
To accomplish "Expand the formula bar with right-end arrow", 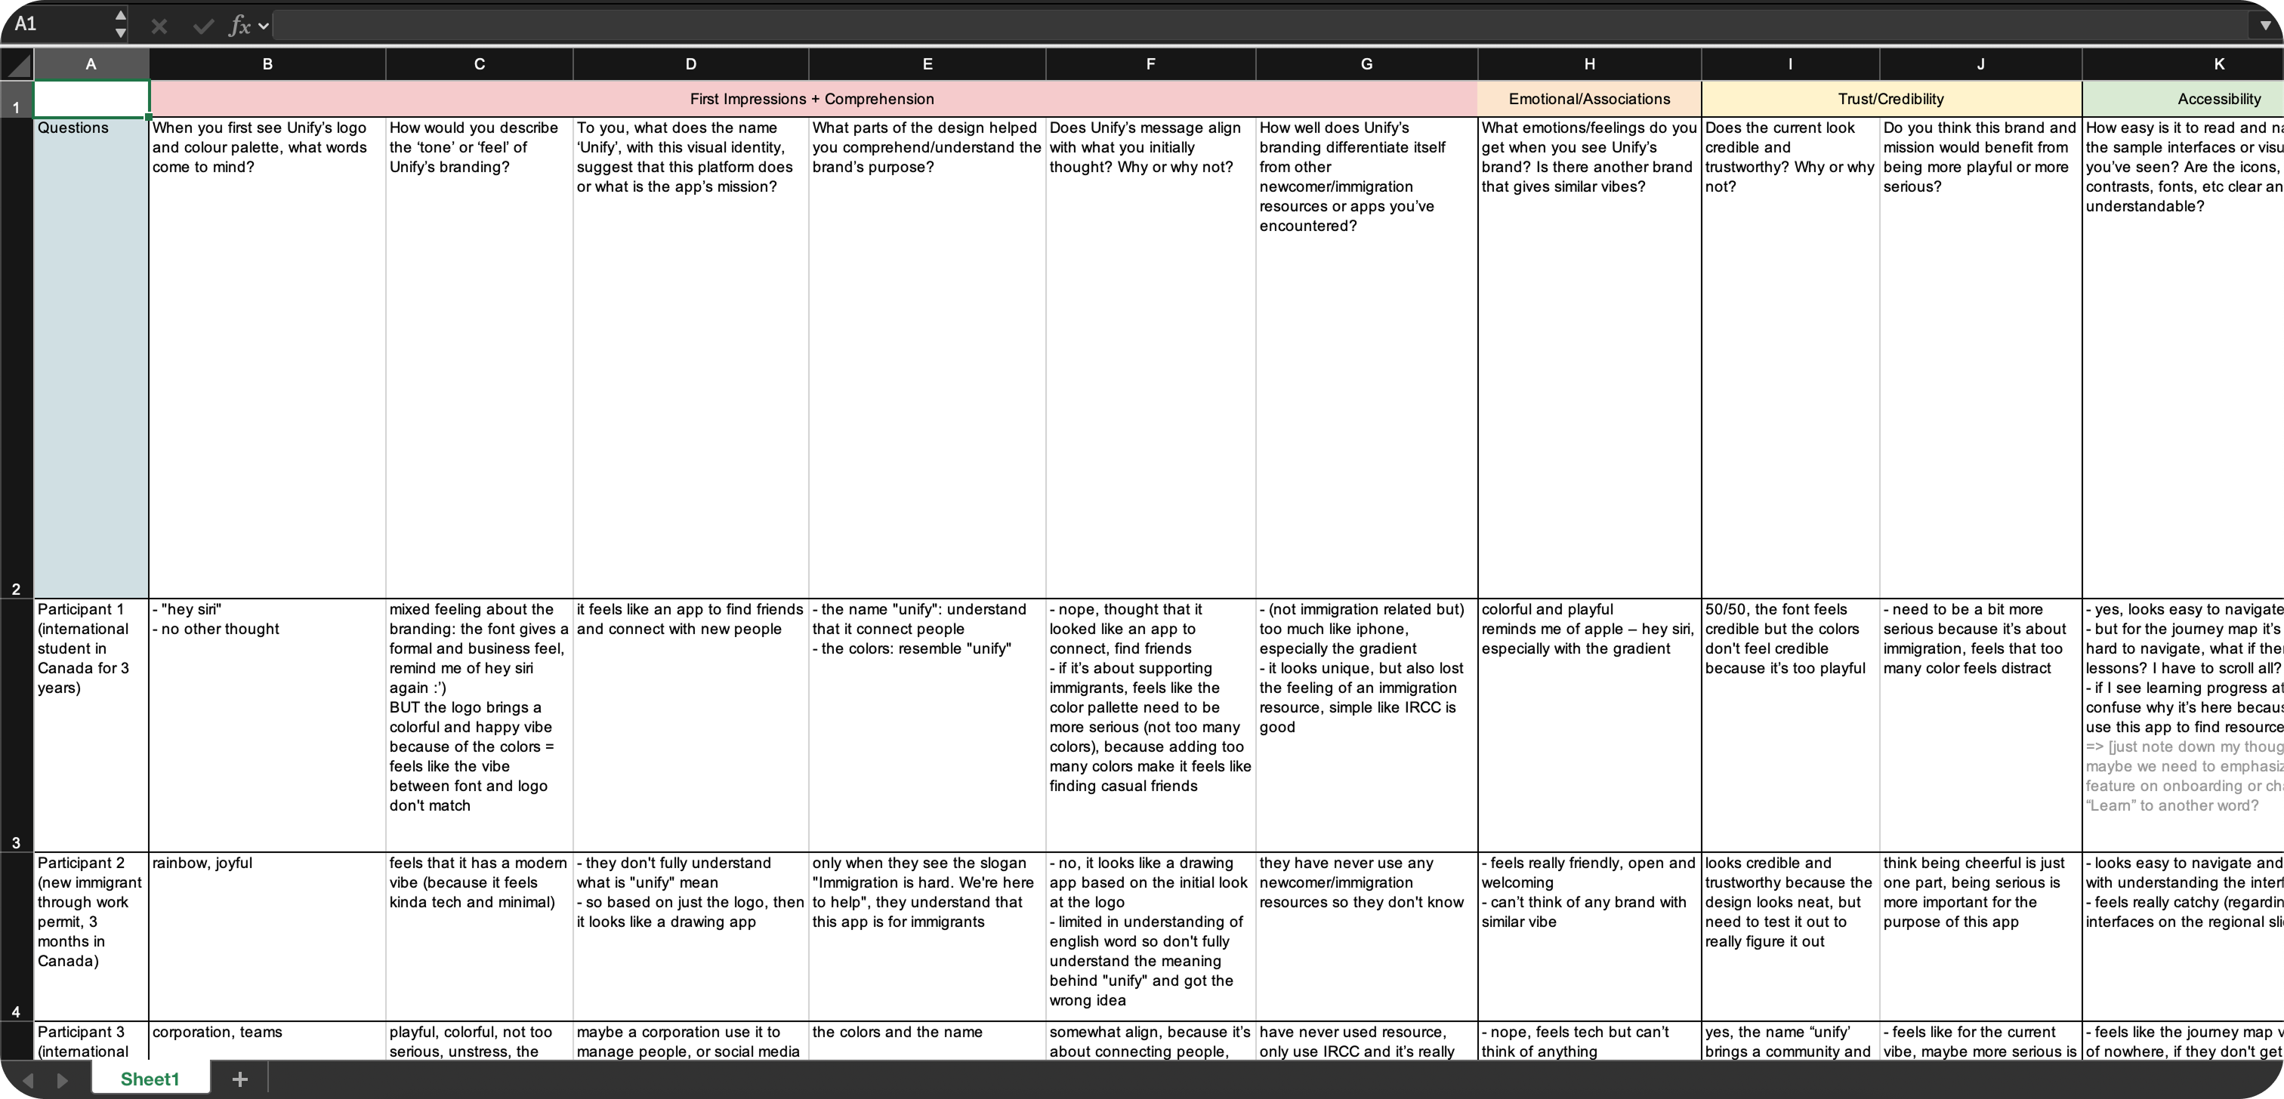I will click(2265, 26).
